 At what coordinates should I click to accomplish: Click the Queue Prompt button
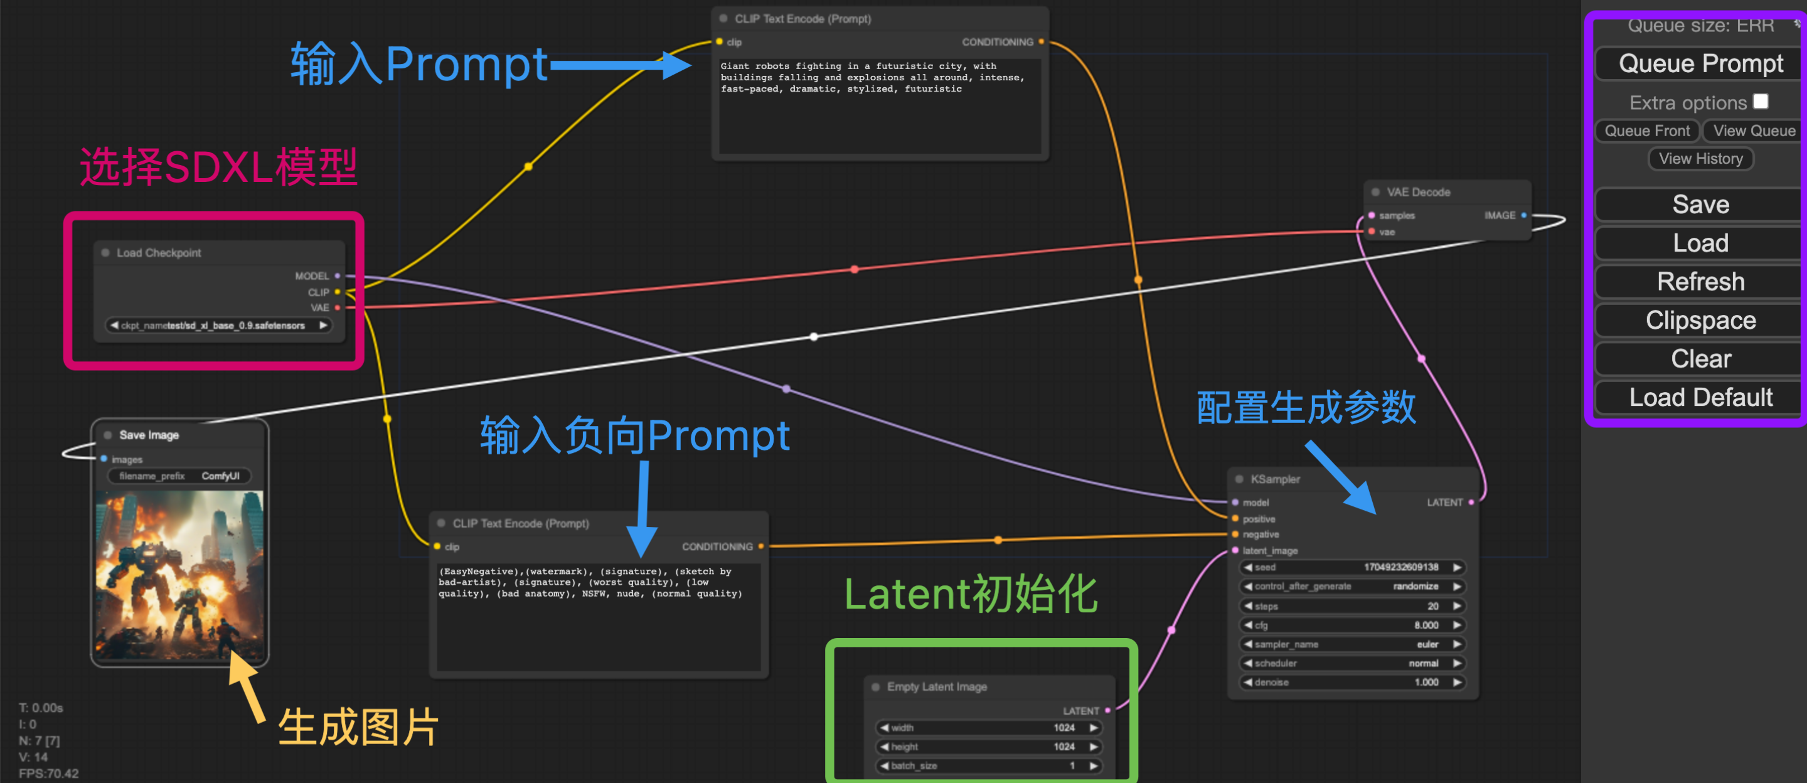pos(1700,64)
